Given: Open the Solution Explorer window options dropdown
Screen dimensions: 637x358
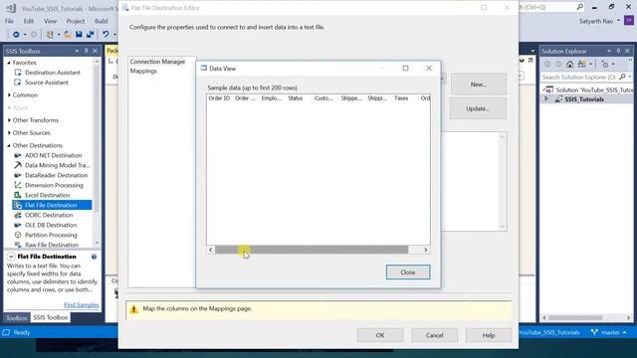Looking at the screenshot, I should point(609,51).
